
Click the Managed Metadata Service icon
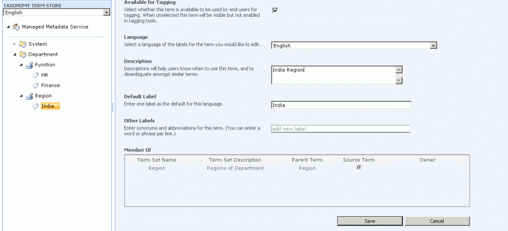(16, 27)
